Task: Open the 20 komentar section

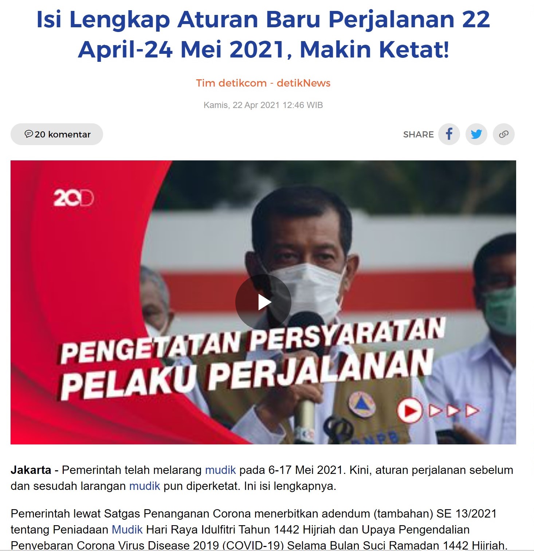Action: [x=57, y=134]
